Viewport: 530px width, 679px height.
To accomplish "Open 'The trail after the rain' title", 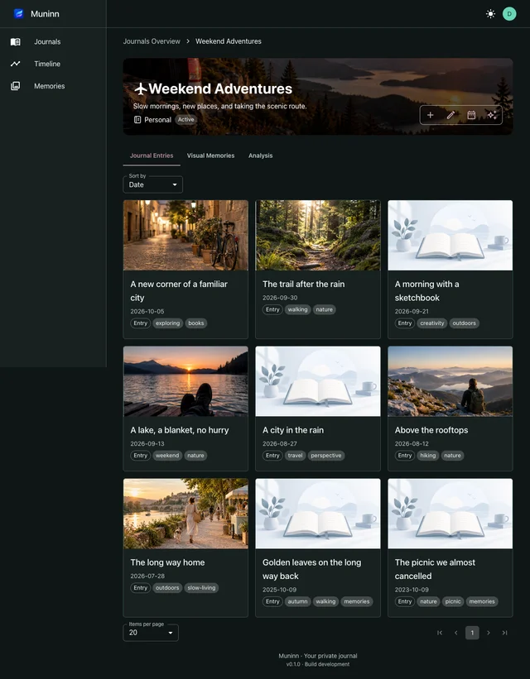I will pos(304,284).
